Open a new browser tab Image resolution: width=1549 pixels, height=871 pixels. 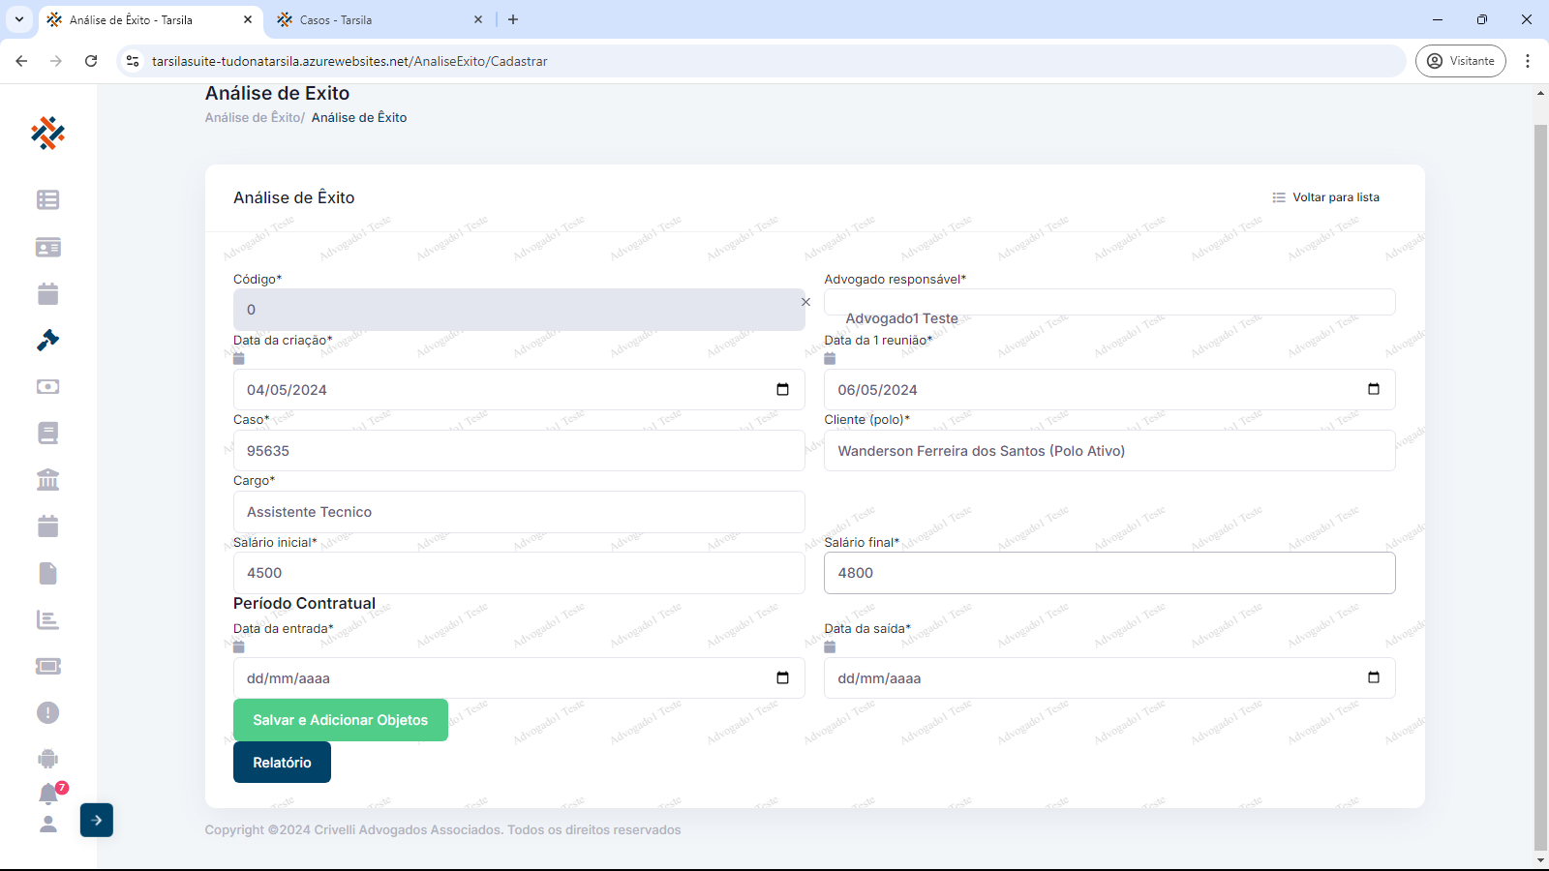pos(513,19)
